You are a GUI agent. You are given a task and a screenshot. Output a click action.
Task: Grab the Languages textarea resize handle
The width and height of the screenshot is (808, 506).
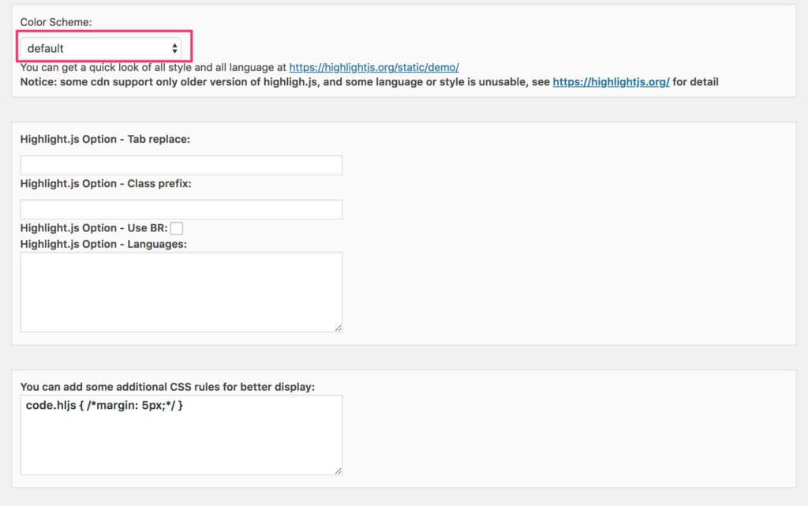[338, 328]
